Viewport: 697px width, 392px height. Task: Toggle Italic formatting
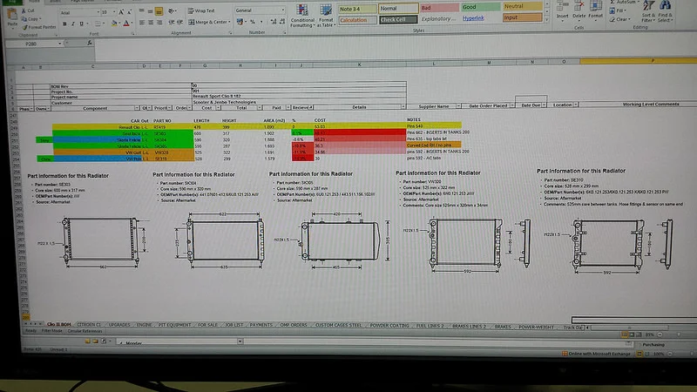pyautogui.click(x=73, y=24)
